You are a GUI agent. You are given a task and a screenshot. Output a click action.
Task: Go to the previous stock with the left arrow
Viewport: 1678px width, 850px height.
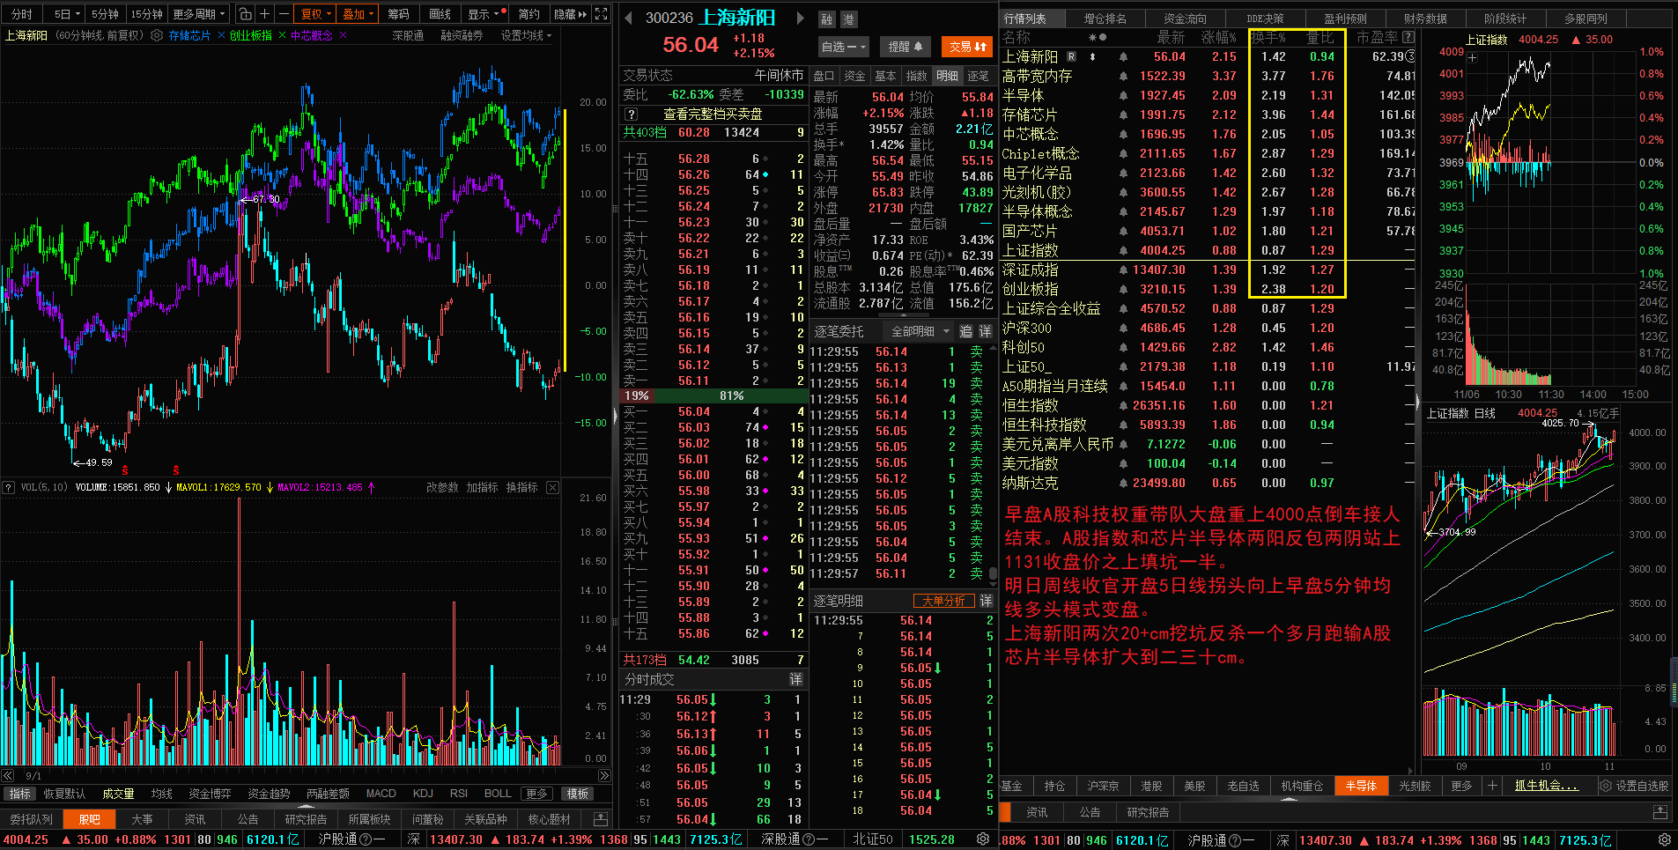(x=628, y=18)
